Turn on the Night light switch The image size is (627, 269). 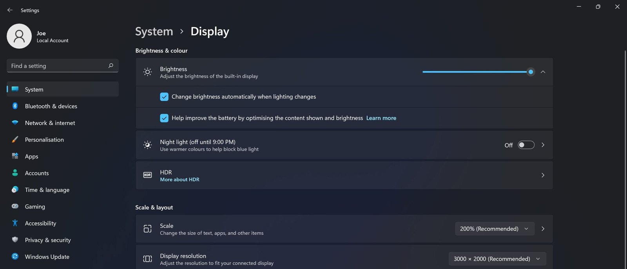tap(526, 145)
